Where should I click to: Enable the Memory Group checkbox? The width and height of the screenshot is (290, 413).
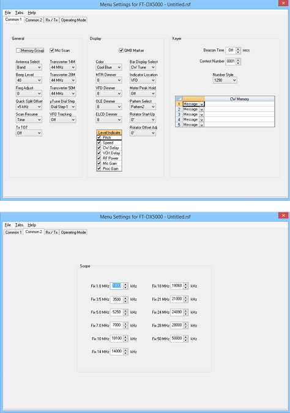coord(18,50)
